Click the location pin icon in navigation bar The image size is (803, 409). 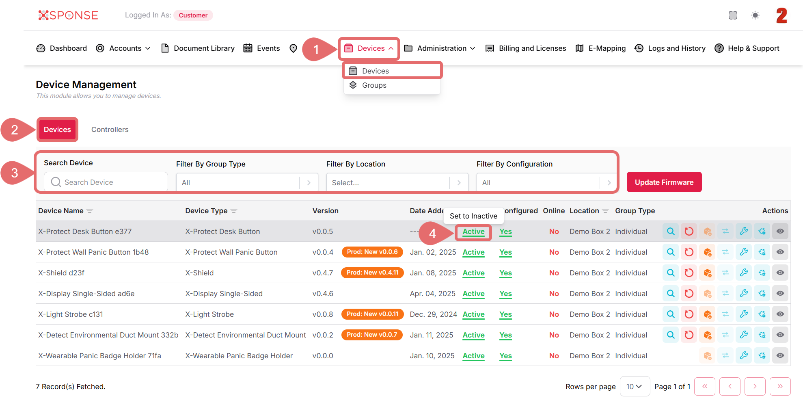(x=293, y=48)
